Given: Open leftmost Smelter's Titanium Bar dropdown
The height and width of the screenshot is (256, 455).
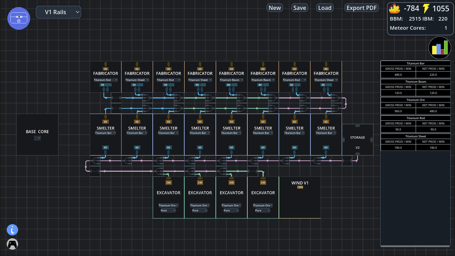Looking at the screenshot, I should 105,133.
